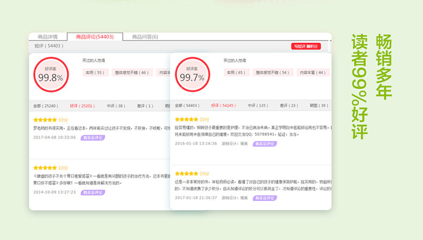Image resolution: width=423 pixels, height=240 pixels.
Task: Filter by 好评 (25201)
Action: (82, 106)
